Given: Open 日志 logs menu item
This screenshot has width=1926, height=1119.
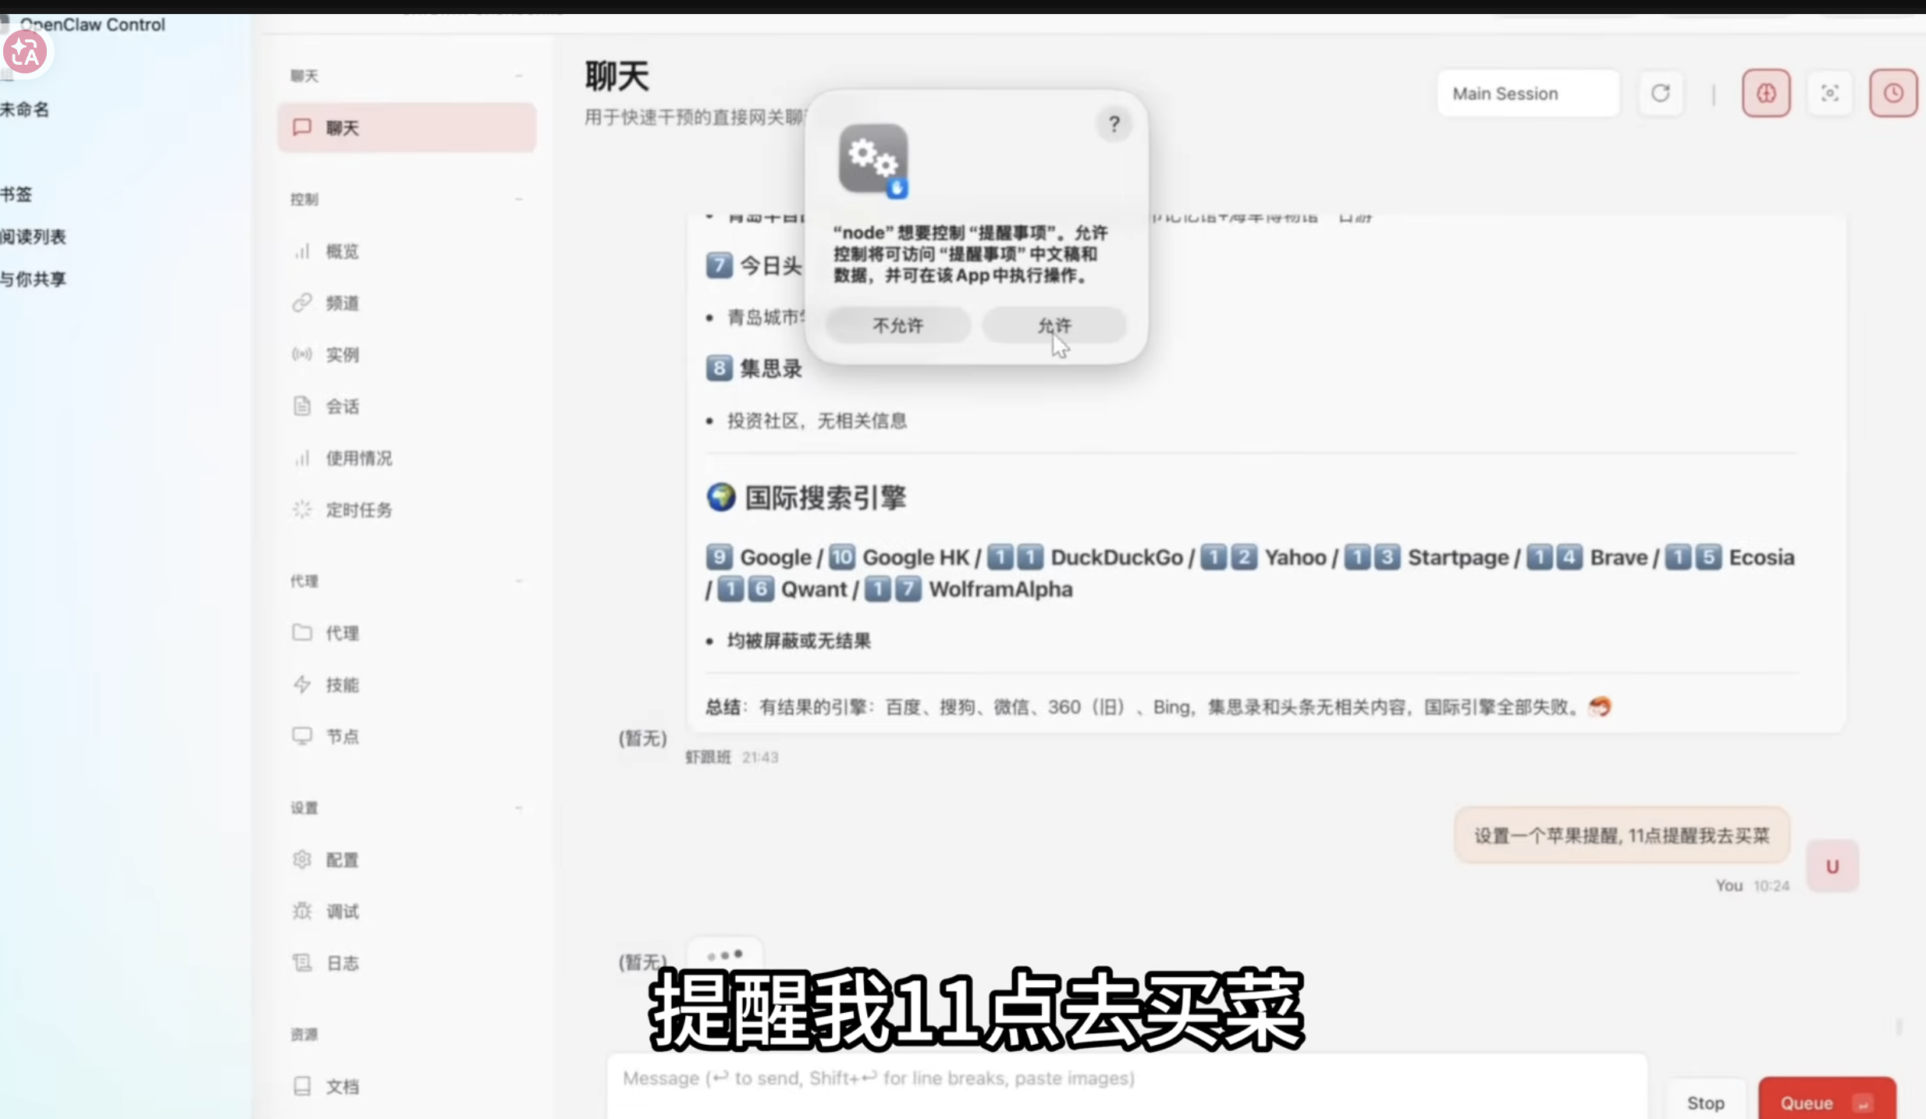Looking at the screenshot, I should pyautogui.click(x=342, y=963).
